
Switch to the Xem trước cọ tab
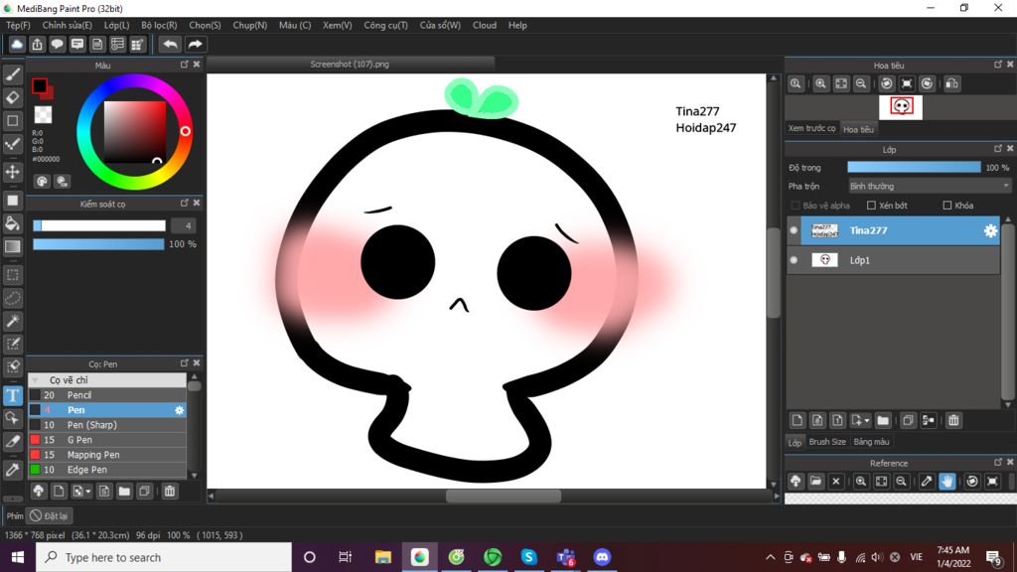pos(811,128)
